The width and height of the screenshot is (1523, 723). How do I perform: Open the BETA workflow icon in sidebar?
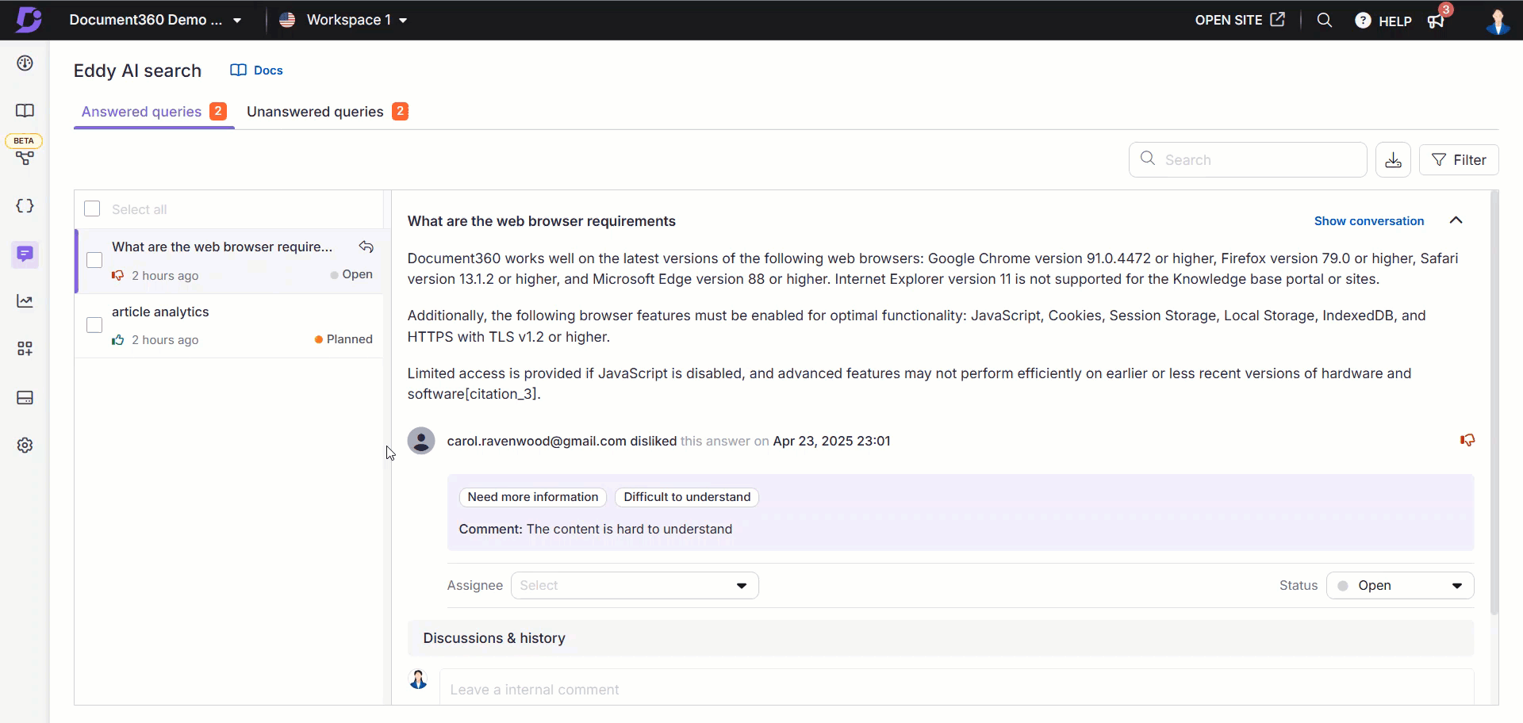(x=25, y=158)
